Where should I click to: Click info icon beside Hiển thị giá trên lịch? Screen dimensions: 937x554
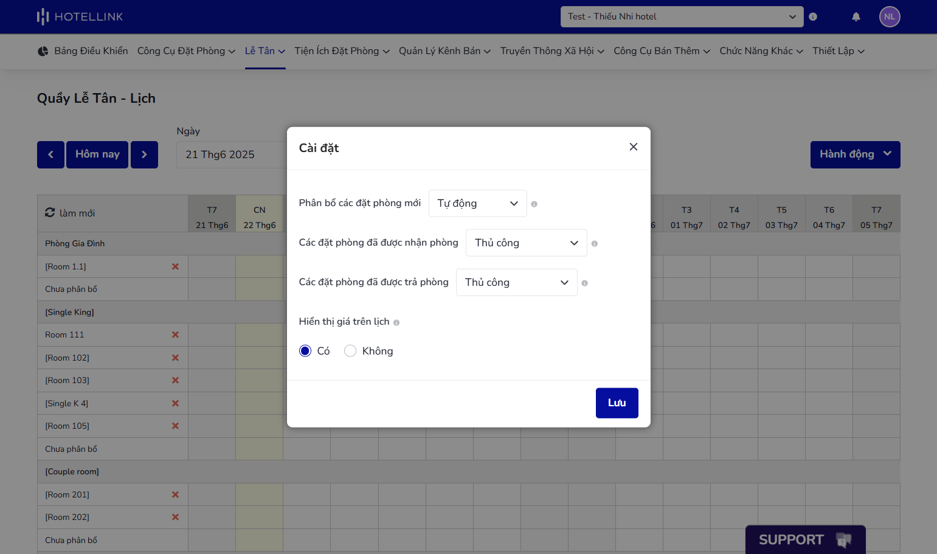[x=396, y=323]
